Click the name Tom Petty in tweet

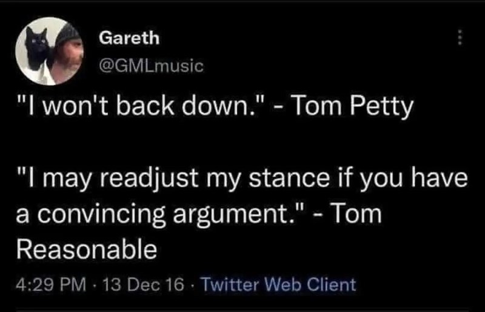click(x=350, y=109)
